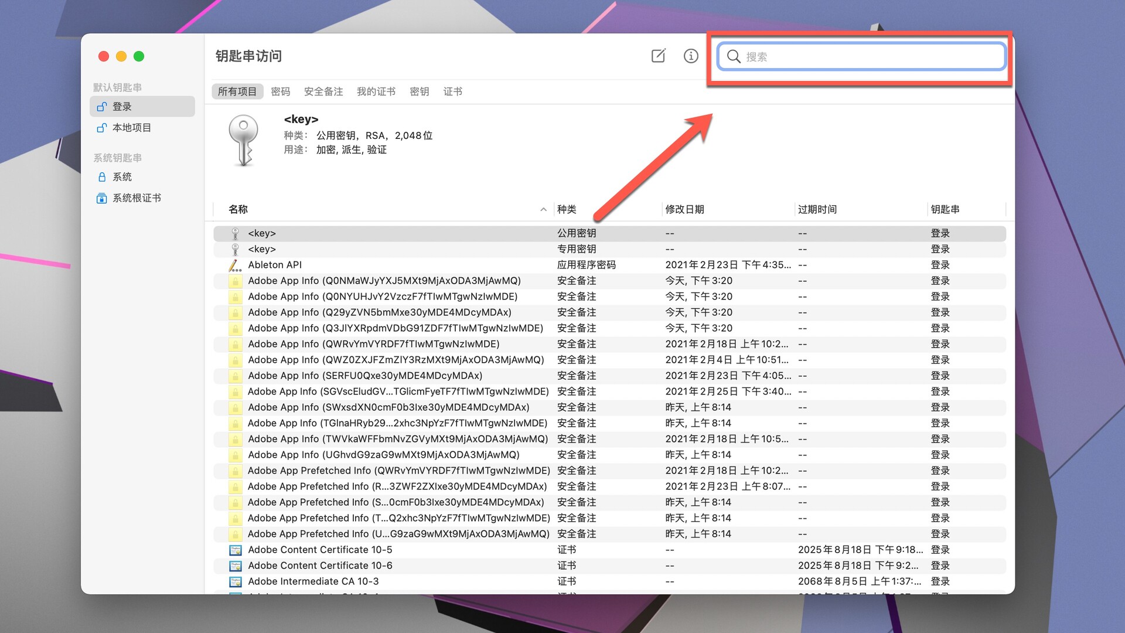Screen dimensions: 1125x633
Task: Click the application password icon on the Ableton API row
Action: point(235,265)
